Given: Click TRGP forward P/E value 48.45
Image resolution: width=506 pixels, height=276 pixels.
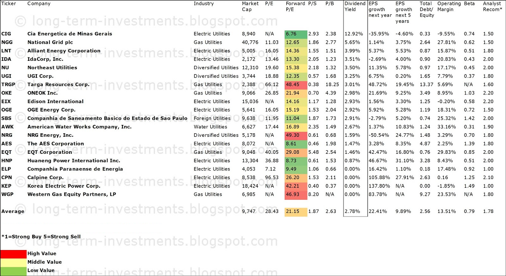Looking at the screenshot, I should 296,85.
